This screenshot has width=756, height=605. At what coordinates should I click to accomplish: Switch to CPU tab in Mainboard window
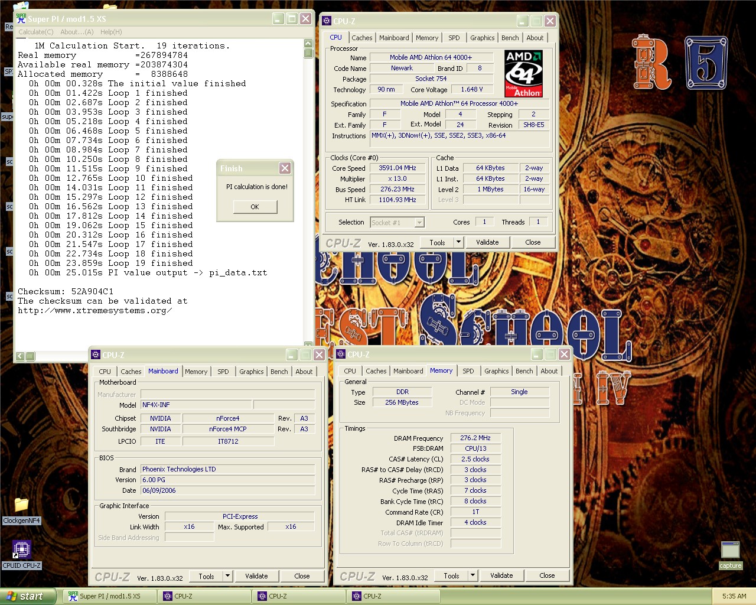coord(105,372)
